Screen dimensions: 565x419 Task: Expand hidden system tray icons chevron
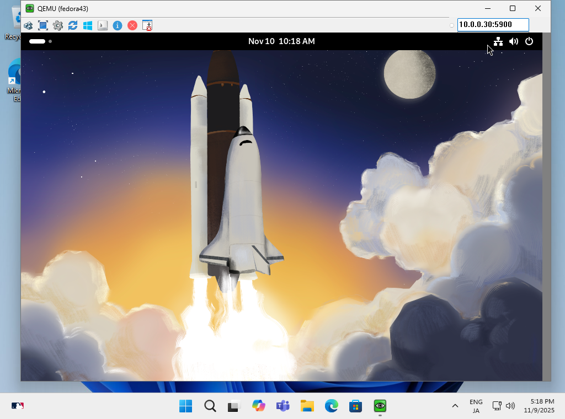pos(455,406)
